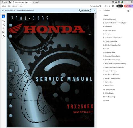133x128 pixels.
Task: Click the search magnifier icon
Action: (x=100, y=6)
